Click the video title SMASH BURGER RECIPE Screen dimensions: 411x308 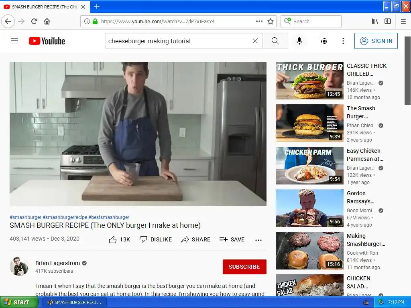[105, 225]
